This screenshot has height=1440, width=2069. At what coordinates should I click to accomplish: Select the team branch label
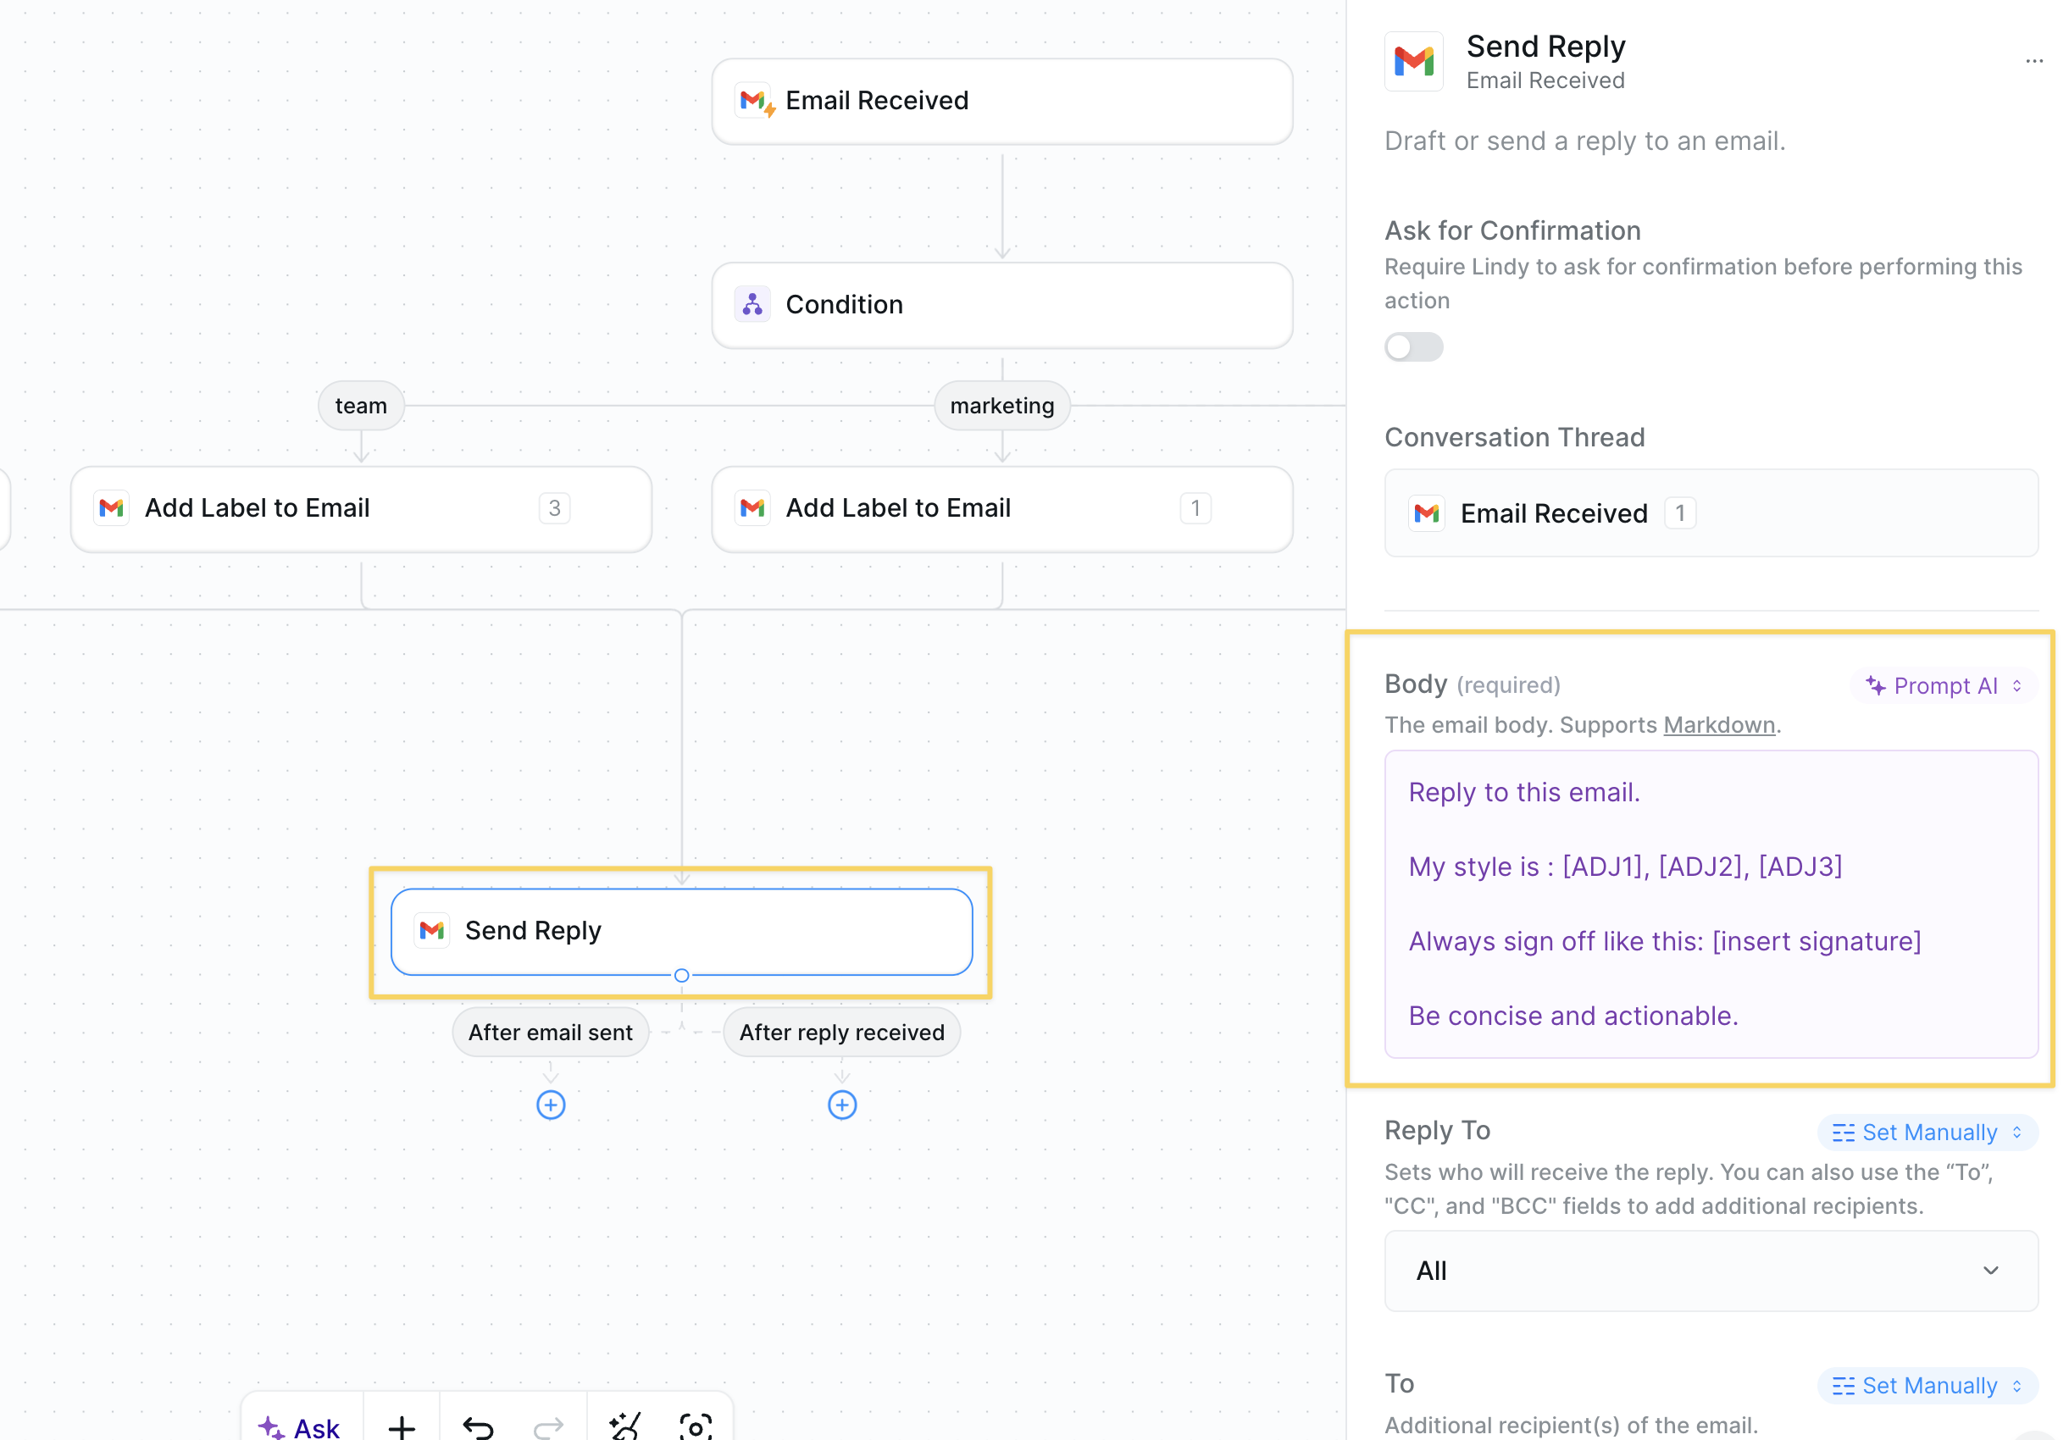click(x=360, y=406)
